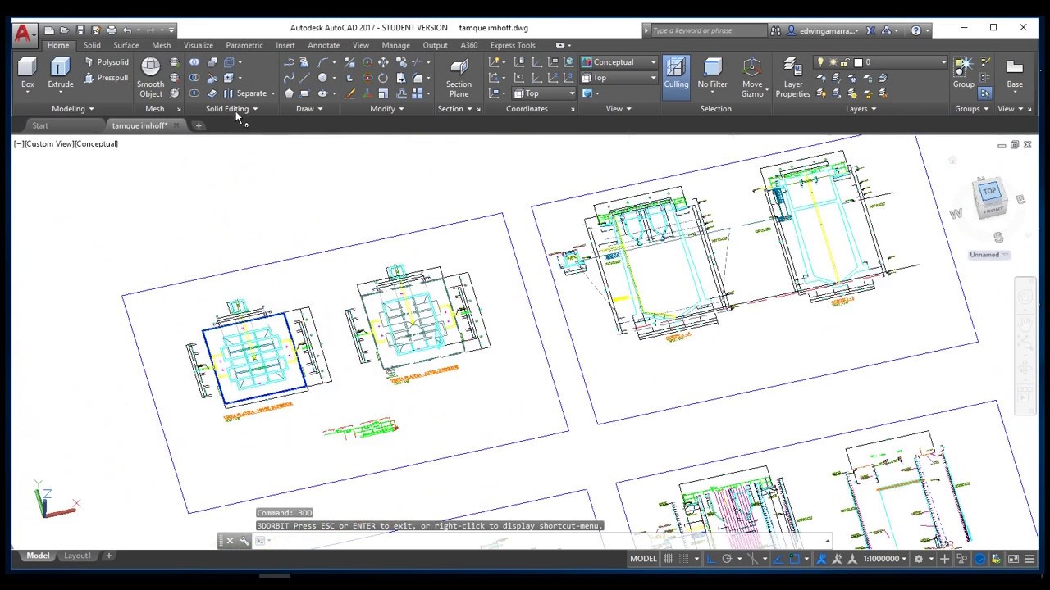
Task: Switch to the Annotate ribbon tab
Action: [323, 45]
